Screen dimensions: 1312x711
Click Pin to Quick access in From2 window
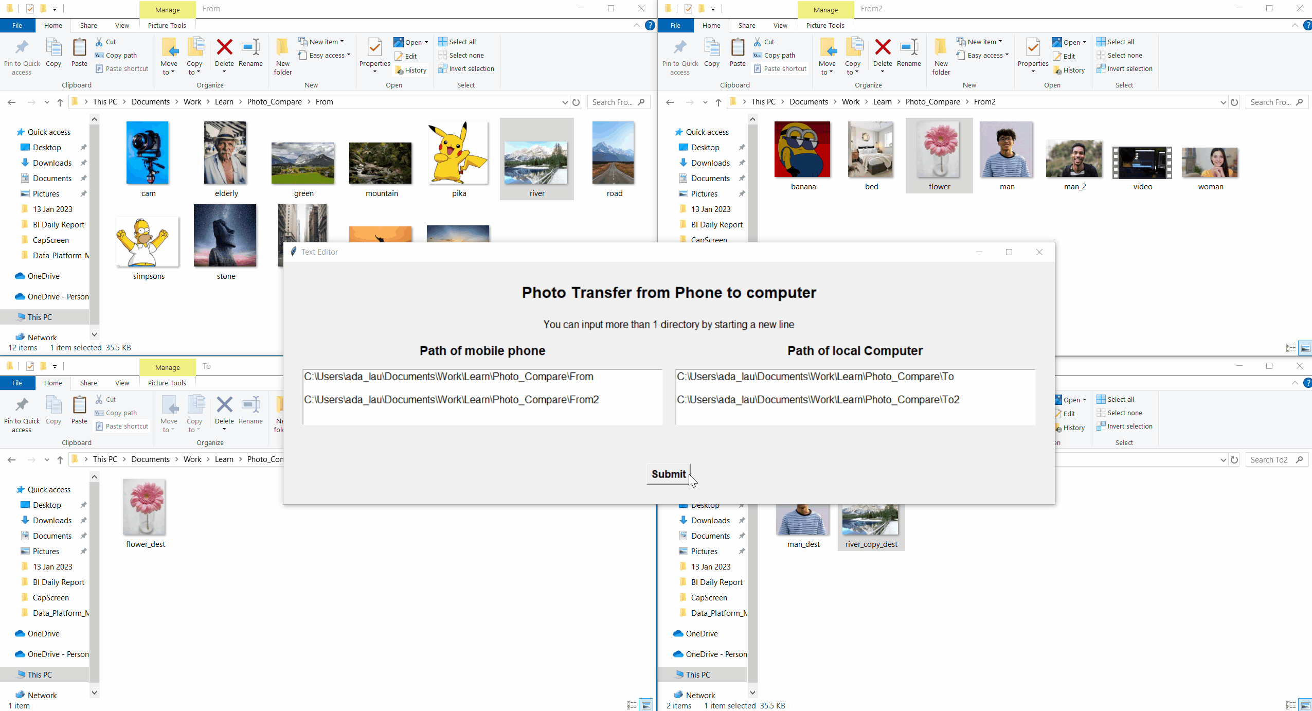[680, 48]
